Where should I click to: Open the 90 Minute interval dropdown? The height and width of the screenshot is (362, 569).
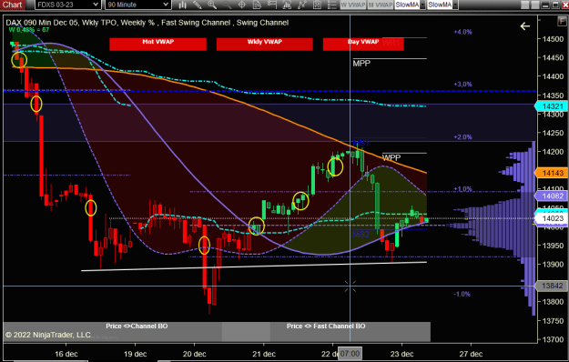tap(137, 5)
